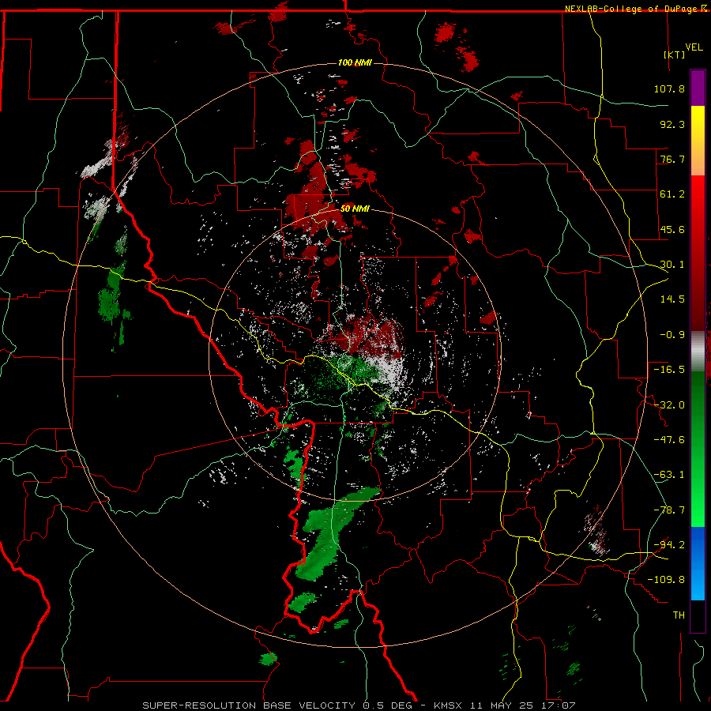The width and height of the screenshot is (711, 711).
Task: Click the VEL legend title
Action: point(694,47)
